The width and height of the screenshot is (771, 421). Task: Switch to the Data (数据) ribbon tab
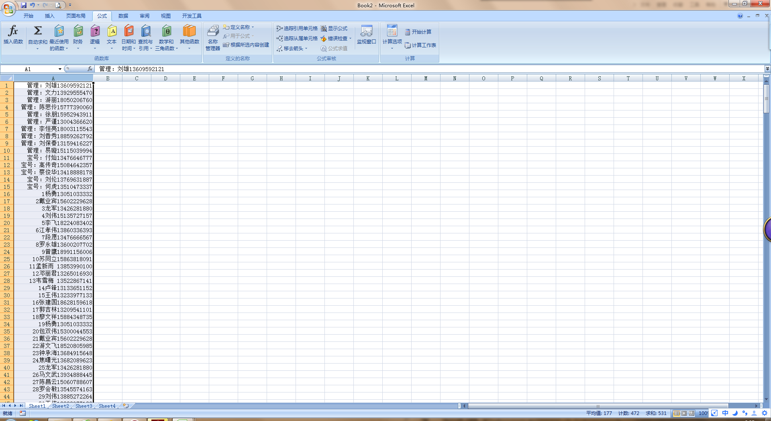pyautogui.click(x=123, y=16)
